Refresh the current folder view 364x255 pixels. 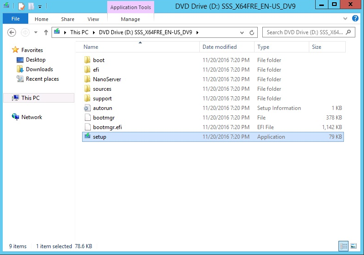pos(252,33)
